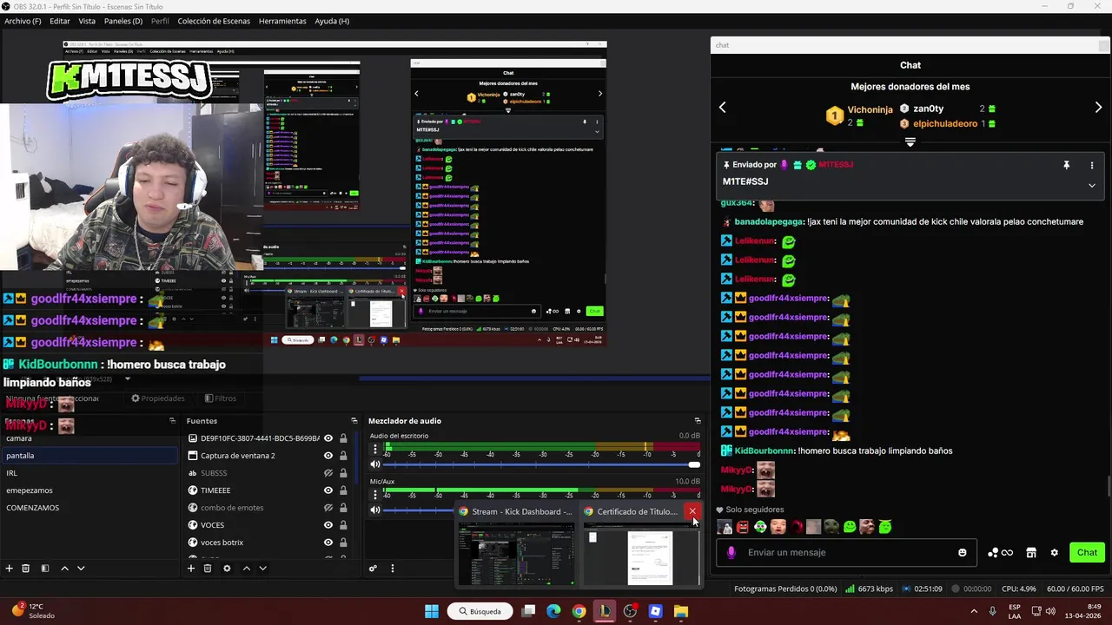Click the Filtros button

click(220, 398)
